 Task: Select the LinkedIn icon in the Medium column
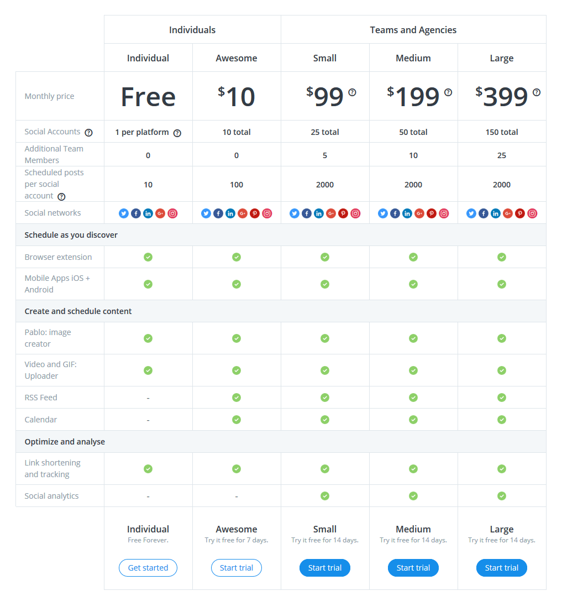(x=407, y=213)
